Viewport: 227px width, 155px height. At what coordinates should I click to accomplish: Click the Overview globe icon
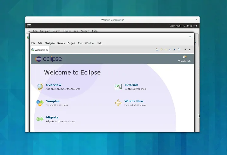(x=40, y=86)
